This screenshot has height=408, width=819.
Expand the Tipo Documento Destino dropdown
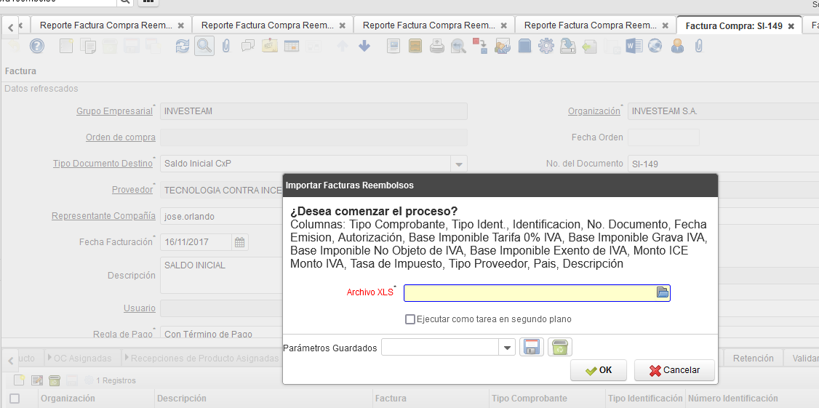pyautogui.click(x=459, y=164)
